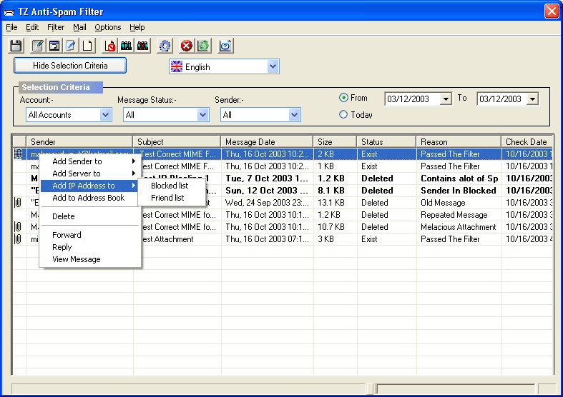
Task: Click the 'Contains alot of Sp' reason cell
Action: pos(459,179)
